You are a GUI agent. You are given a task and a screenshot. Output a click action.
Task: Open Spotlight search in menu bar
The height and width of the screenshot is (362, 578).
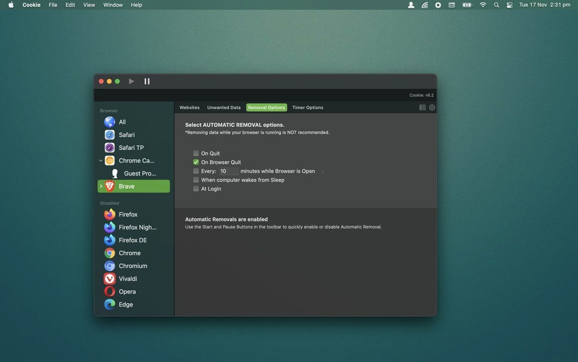tap(496, 5)
